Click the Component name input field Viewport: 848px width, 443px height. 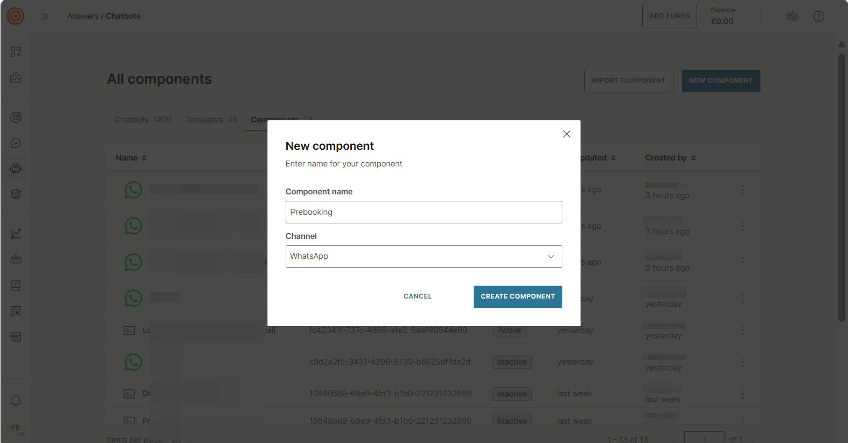pos(424,212)
